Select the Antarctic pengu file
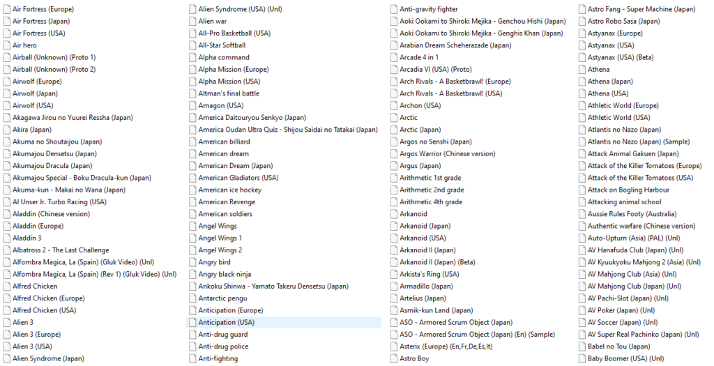The width and height of the screenshot is (714, 366). 222,298
